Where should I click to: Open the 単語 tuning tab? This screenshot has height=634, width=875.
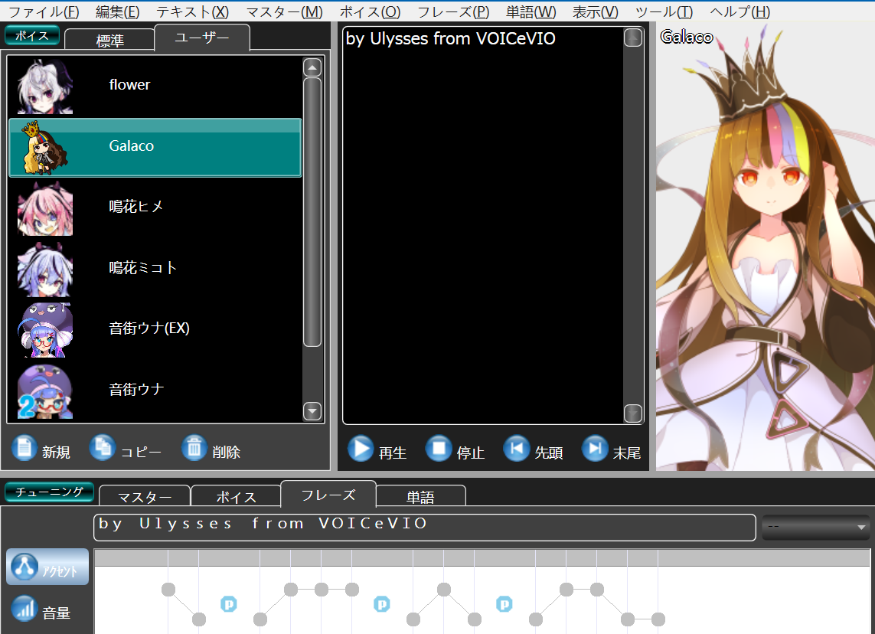pos(420,496)
